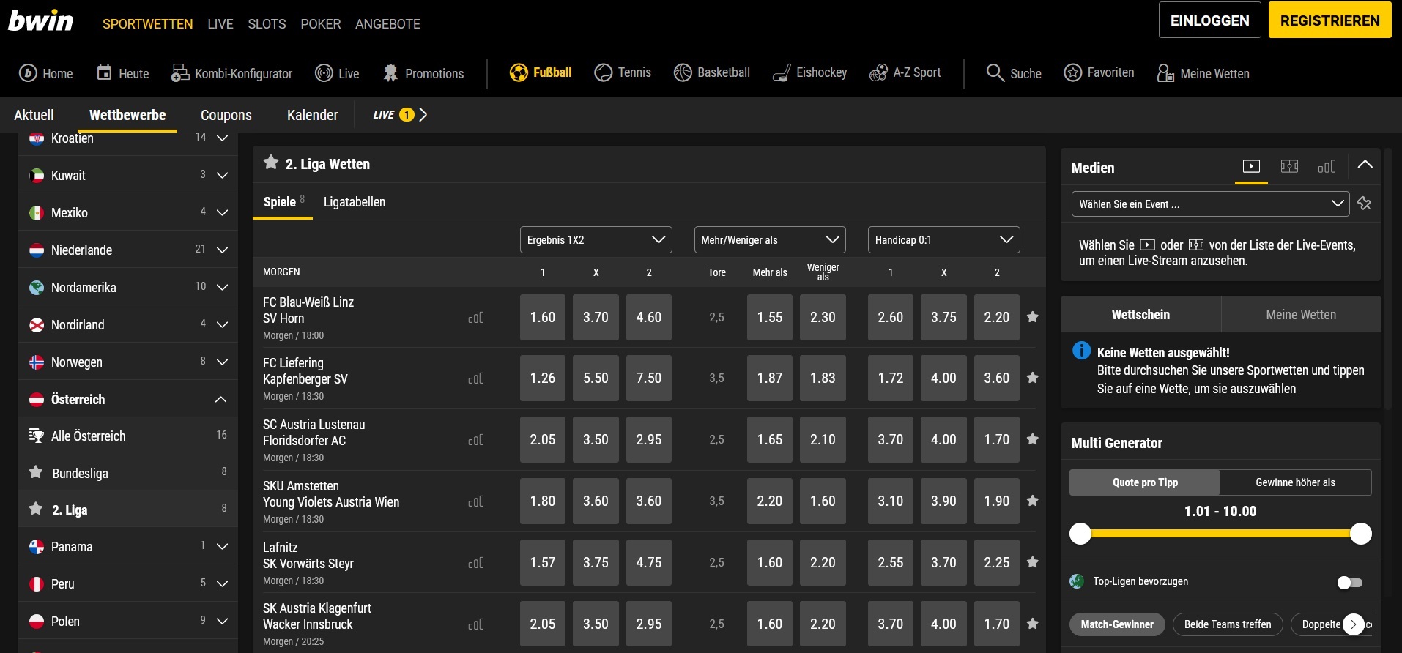
Task: Click the EINLOGGEN button
Action: tap(1209, 20)
